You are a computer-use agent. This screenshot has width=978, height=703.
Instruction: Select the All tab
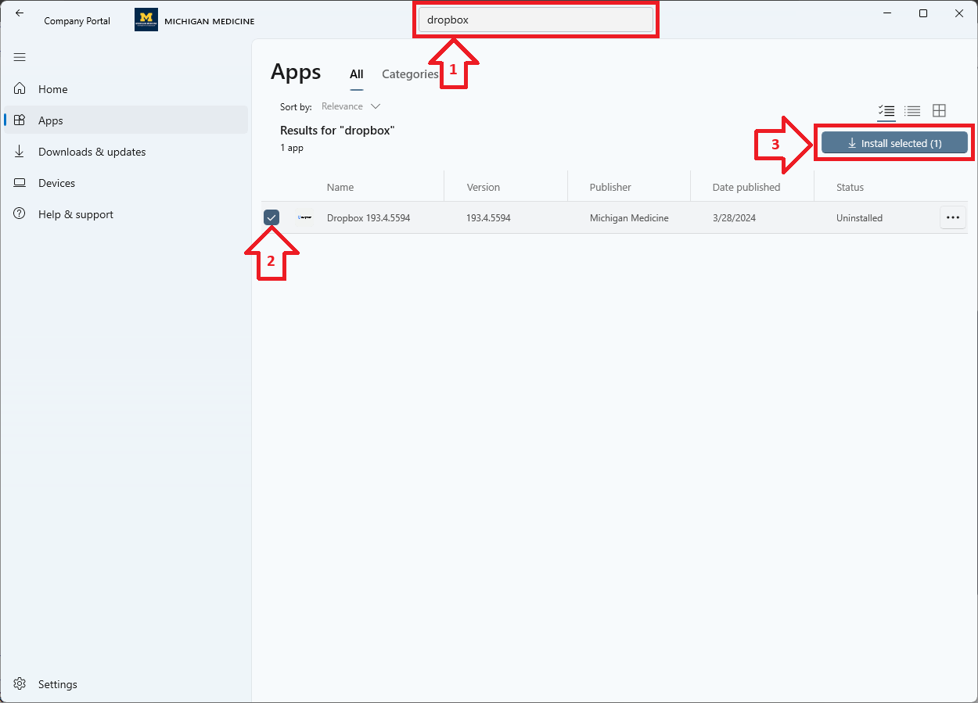tap(356, 74)
